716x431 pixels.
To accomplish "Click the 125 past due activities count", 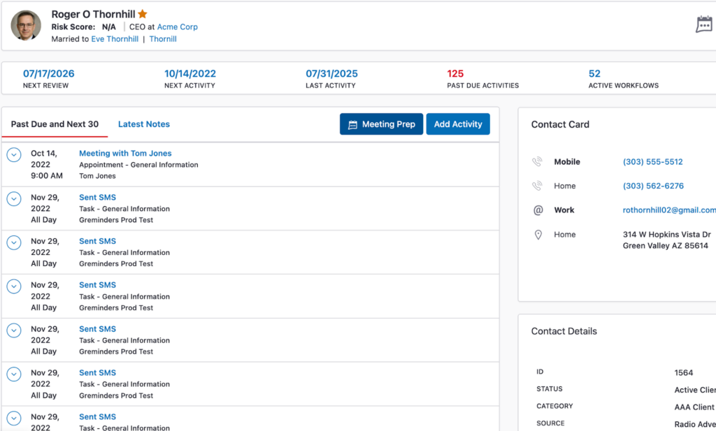I will [455, 74].
